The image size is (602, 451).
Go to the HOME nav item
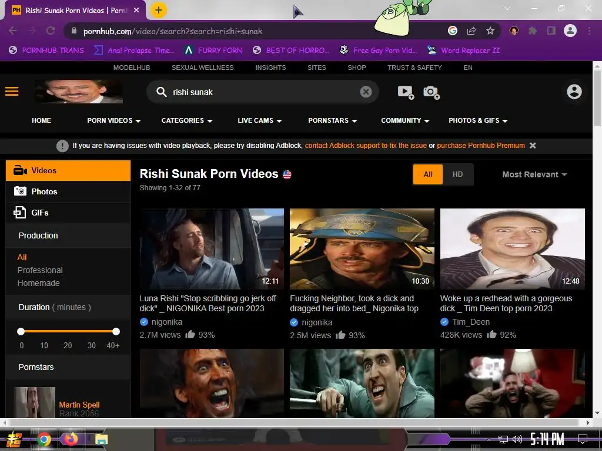coord(42,120)
